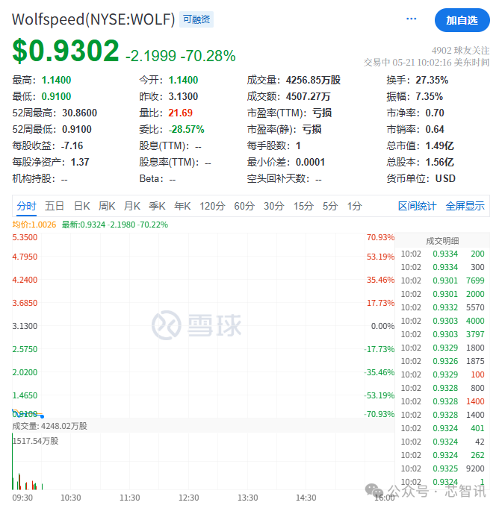The height and width of the screenshot is (511, 502).
Task: Open the 5分 chart tab
Action: pos(330,206)
